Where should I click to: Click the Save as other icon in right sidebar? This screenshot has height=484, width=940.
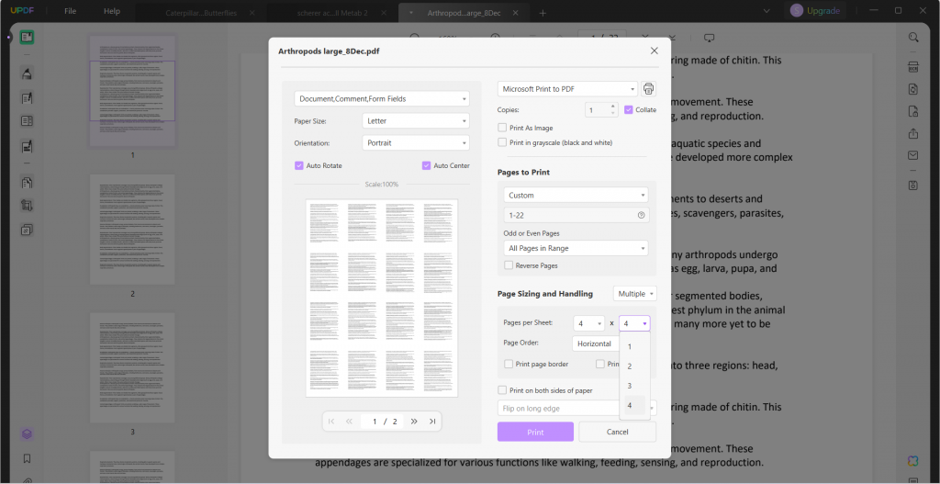(x=913, y=185)
